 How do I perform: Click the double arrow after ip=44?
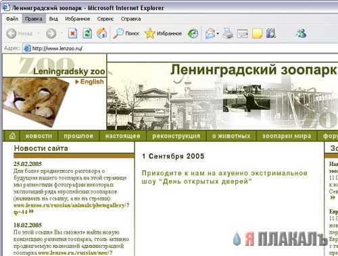[31, 211]
